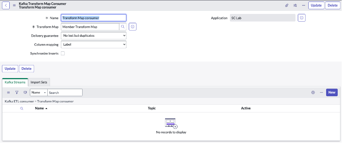342x143 pixels.
Task: Click the lower Update button
Action: click(10, 68)
